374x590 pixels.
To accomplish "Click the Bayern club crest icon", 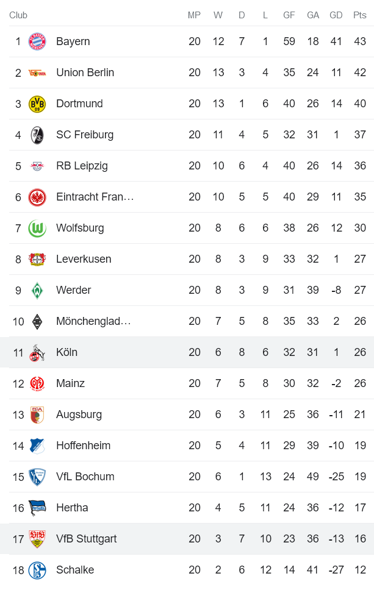I will tap(39, 41).
